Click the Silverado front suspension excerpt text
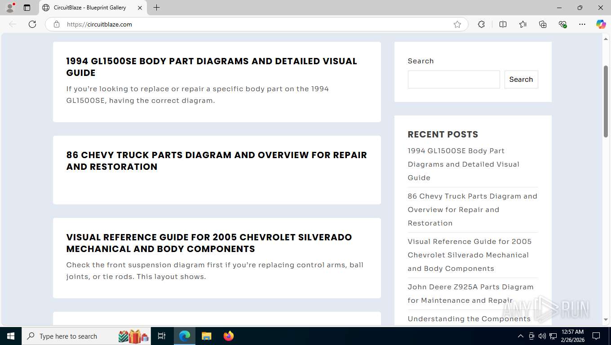Viewport: 611px width, 345px height. (x=215, y=271)
